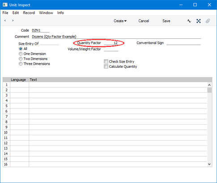The height and width of the screenshot is (183, 217).
Task: Click the scrollbar down arrow
Action: [x=209, y=164]
